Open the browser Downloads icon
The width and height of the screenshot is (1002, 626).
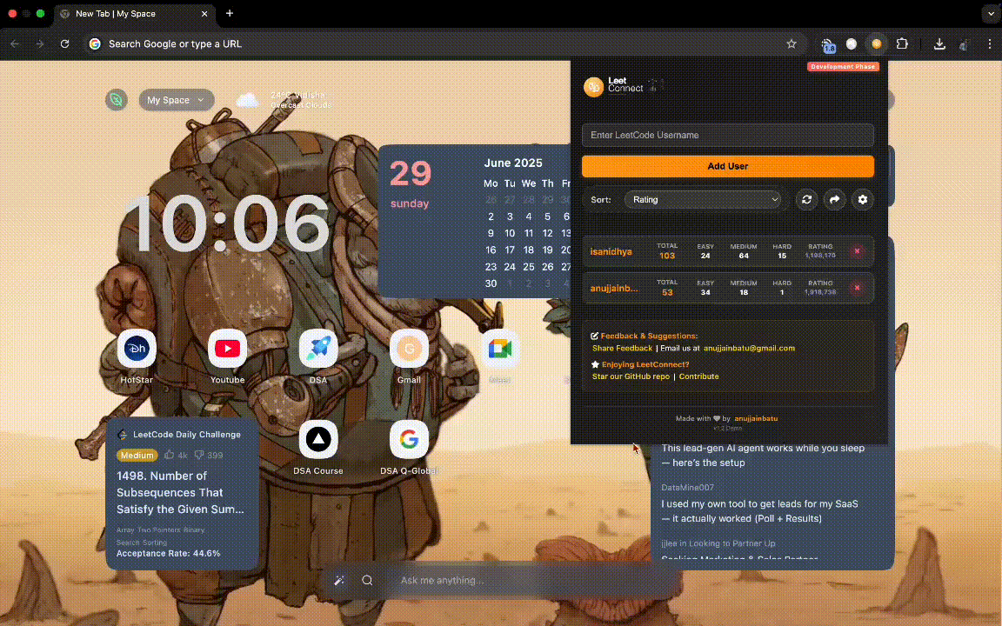click(939, 44)
